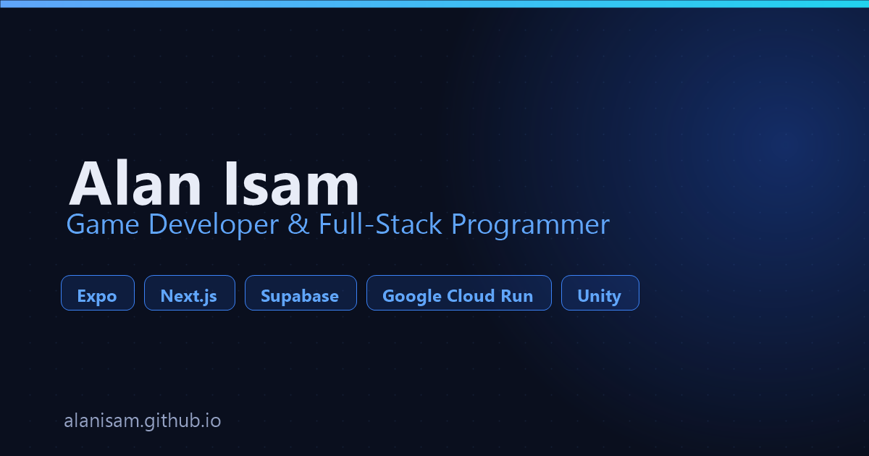Screen dimensions: 869x456
Task: Click the Unity tag chip
Action: [x=600, y=293]
